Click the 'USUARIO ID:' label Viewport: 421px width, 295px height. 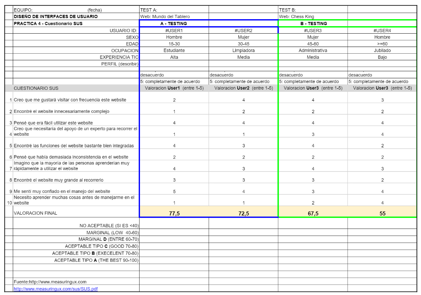[x=124, y=31]
